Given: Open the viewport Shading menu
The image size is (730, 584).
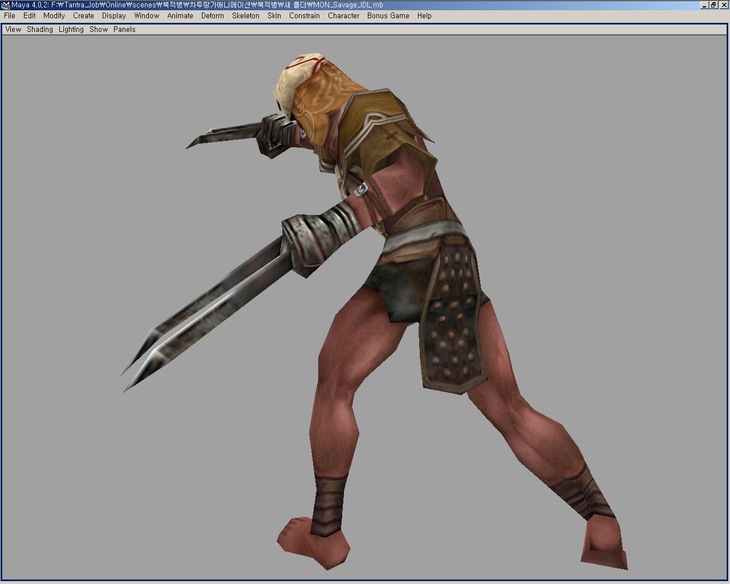Looking at the screenshot, I should click(40, 30).
